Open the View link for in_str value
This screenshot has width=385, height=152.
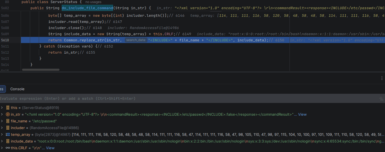[302, 114]
